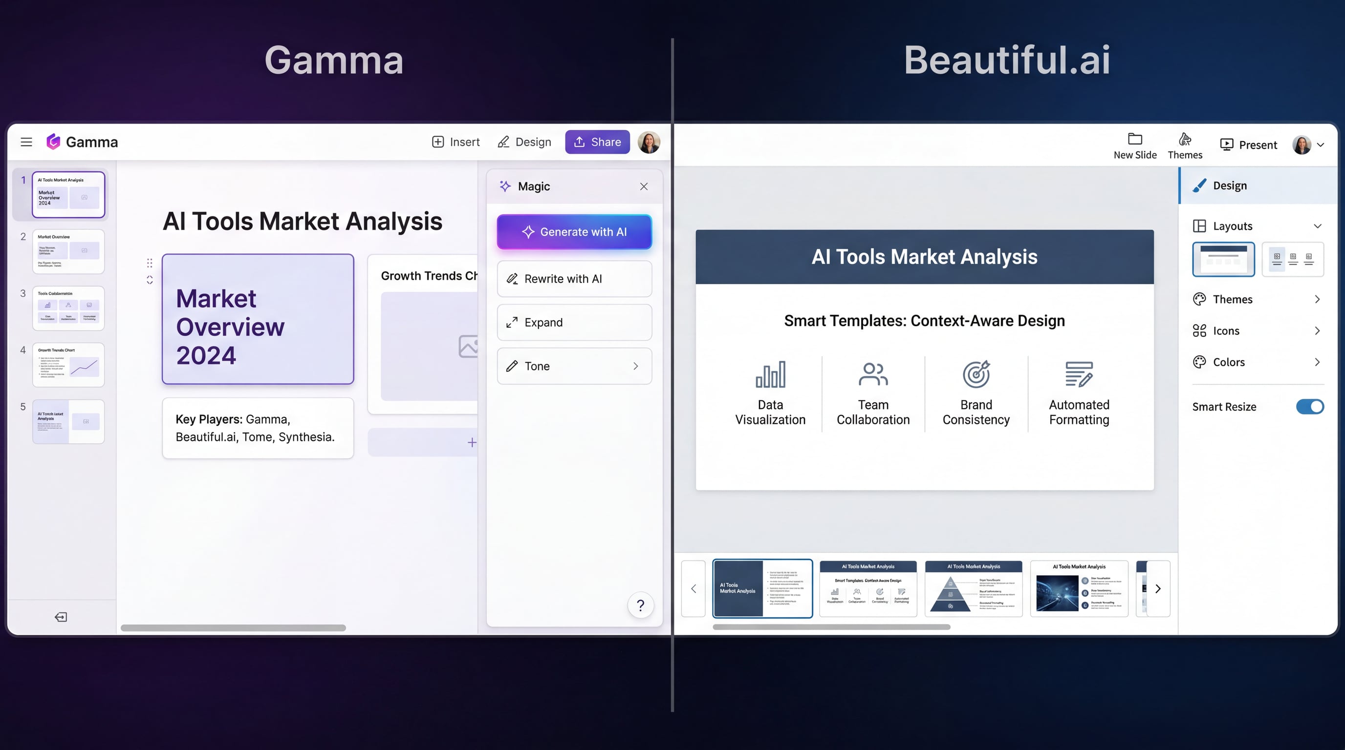Collapse the Gamma sidebar with exit icon
The width and height of the screenshot is (1345, 750).
[x=61, y=617]
